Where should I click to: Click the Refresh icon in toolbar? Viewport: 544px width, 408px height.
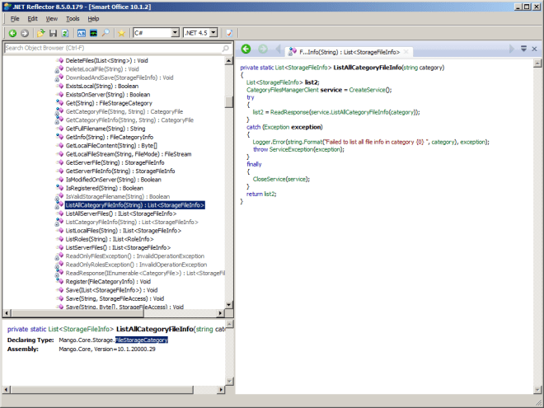point(64,33)
